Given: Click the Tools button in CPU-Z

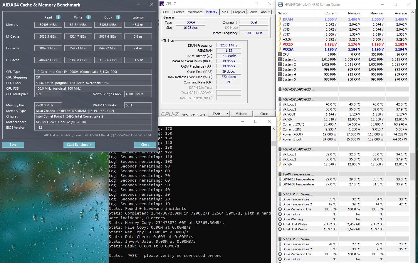Looking at the screenshot, I should pos(216,114).
